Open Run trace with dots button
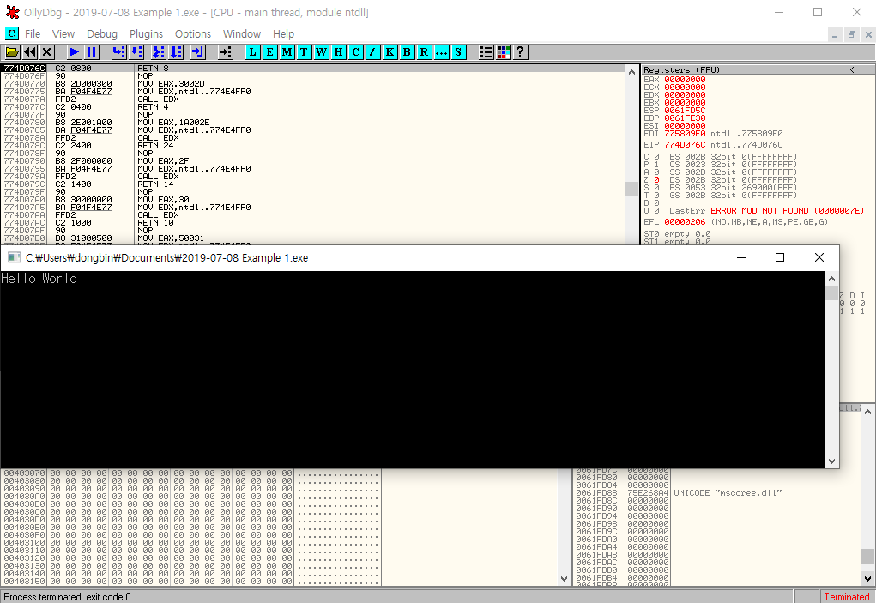The width and height of the screenshot is (876, 603). (441, 52)
